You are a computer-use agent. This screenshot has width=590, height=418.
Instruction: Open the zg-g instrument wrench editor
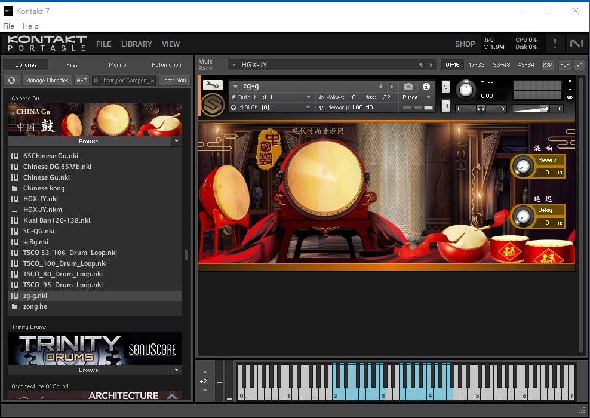pos(213,85)
